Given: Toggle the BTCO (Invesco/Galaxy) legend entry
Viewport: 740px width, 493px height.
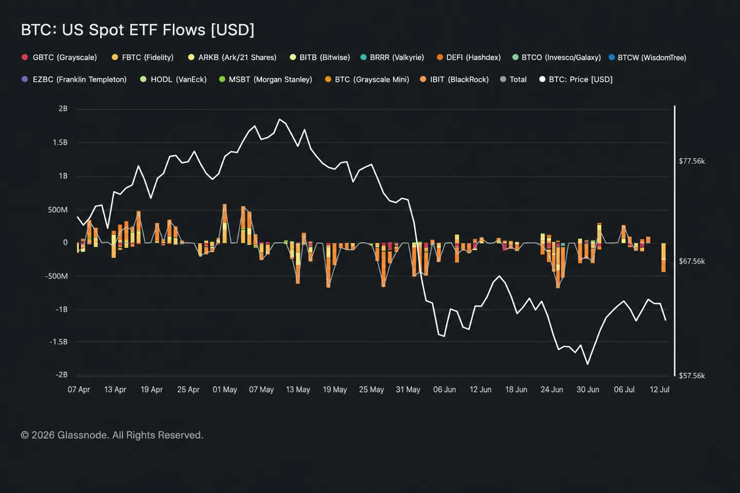Looking at the screenshot, I should pyautogui.click(x=557, y=58).
